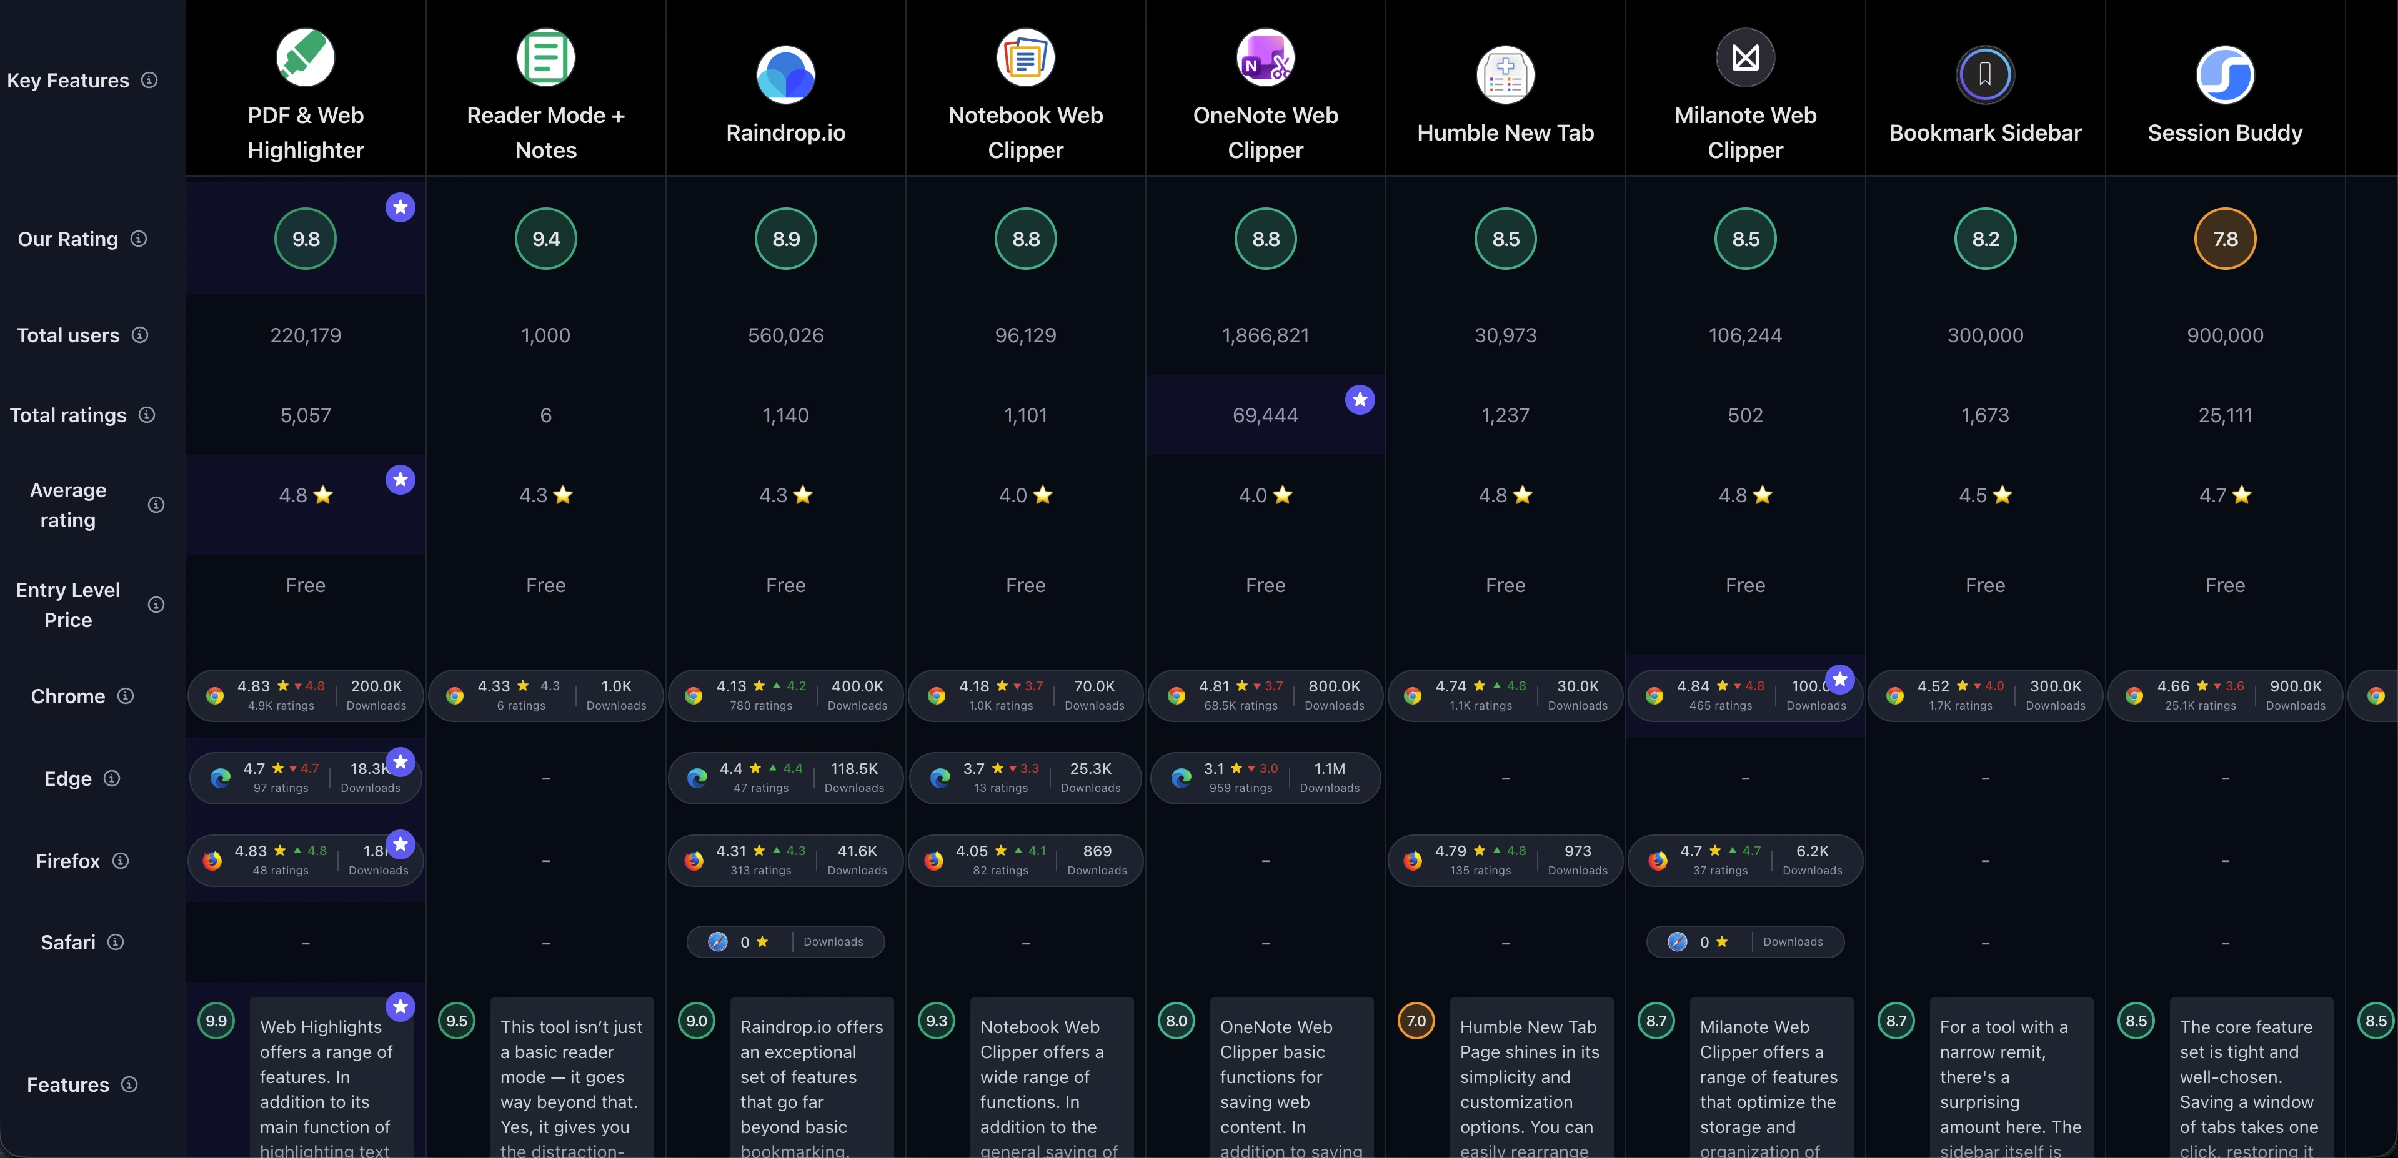Select total users value 560,026

tap(785, 335)
